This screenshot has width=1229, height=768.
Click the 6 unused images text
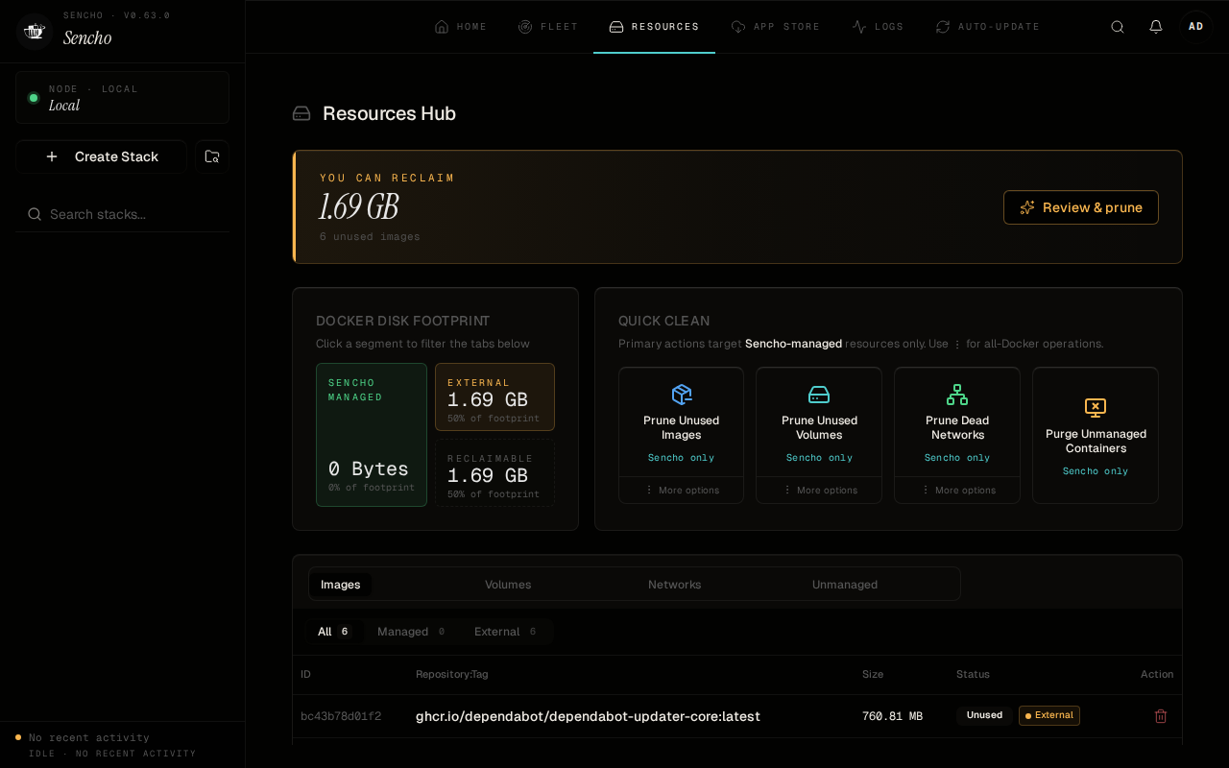coord(370,237)
